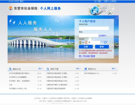Click the blue 登录 login button

point(102,47)
